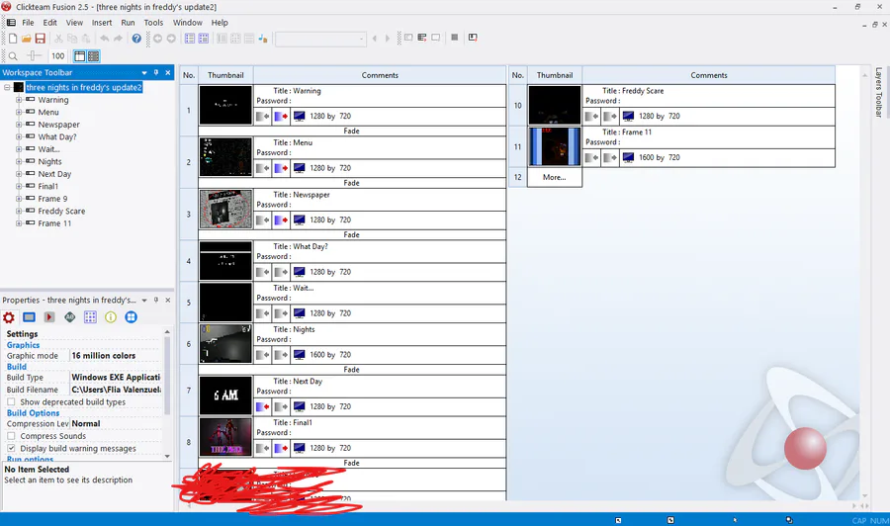Click the Open folder toolbar icon

click(x=26, y=38)
